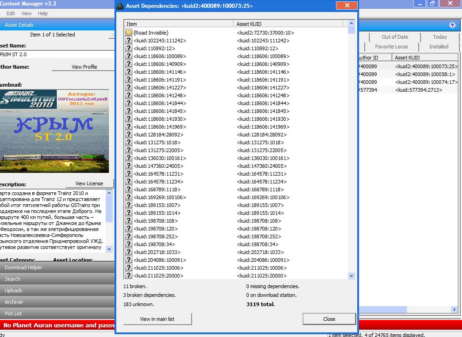Click unknown icon beside kuid:110892:12

tap(128, 48)
